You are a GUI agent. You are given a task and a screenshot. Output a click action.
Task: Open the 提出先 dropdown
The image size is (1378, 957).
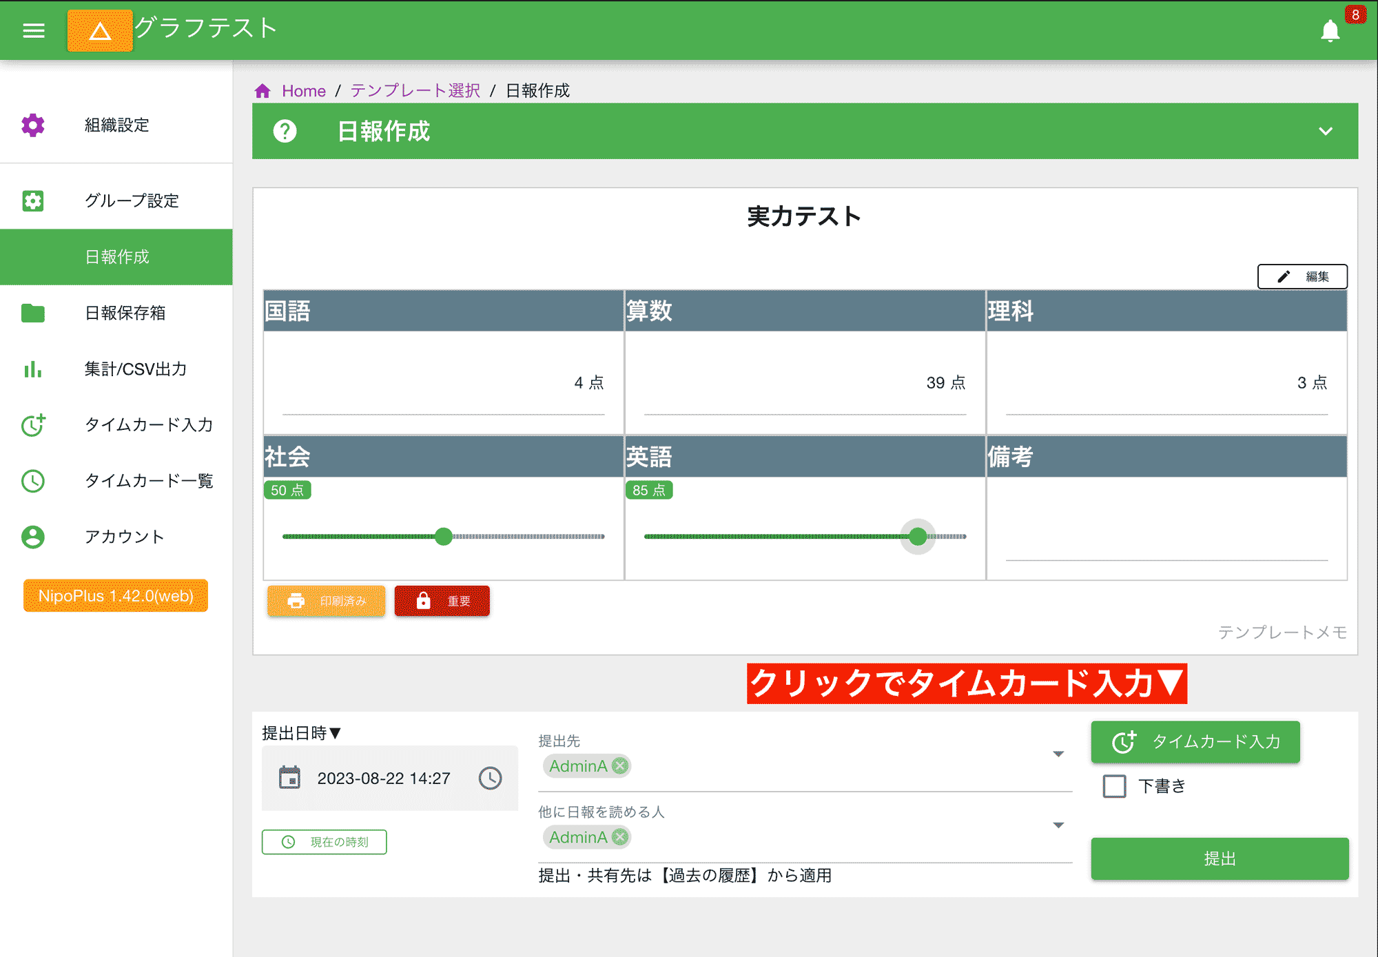coord(1058,754)
